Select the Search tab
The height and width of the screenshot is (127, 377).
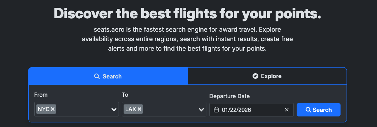pyautogui.click(x=108, y=76)
